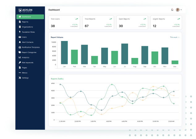Click the Escalation Rules lightning icon
This screenshot has height=139, width=196.
pyautogui.click(x=20, y=32)
